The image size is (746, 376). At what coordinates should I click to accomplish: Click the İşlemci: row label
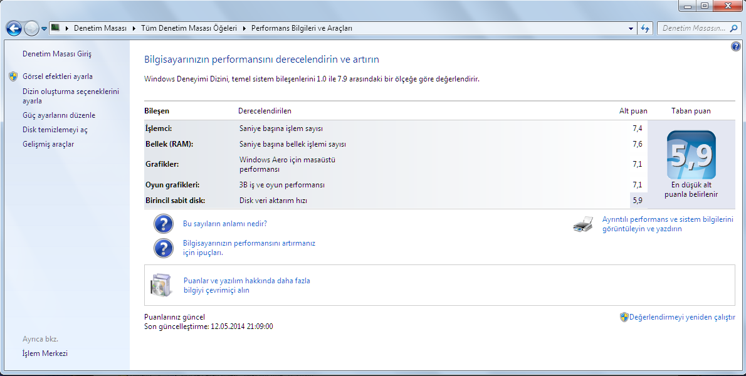tap(159, 128)
